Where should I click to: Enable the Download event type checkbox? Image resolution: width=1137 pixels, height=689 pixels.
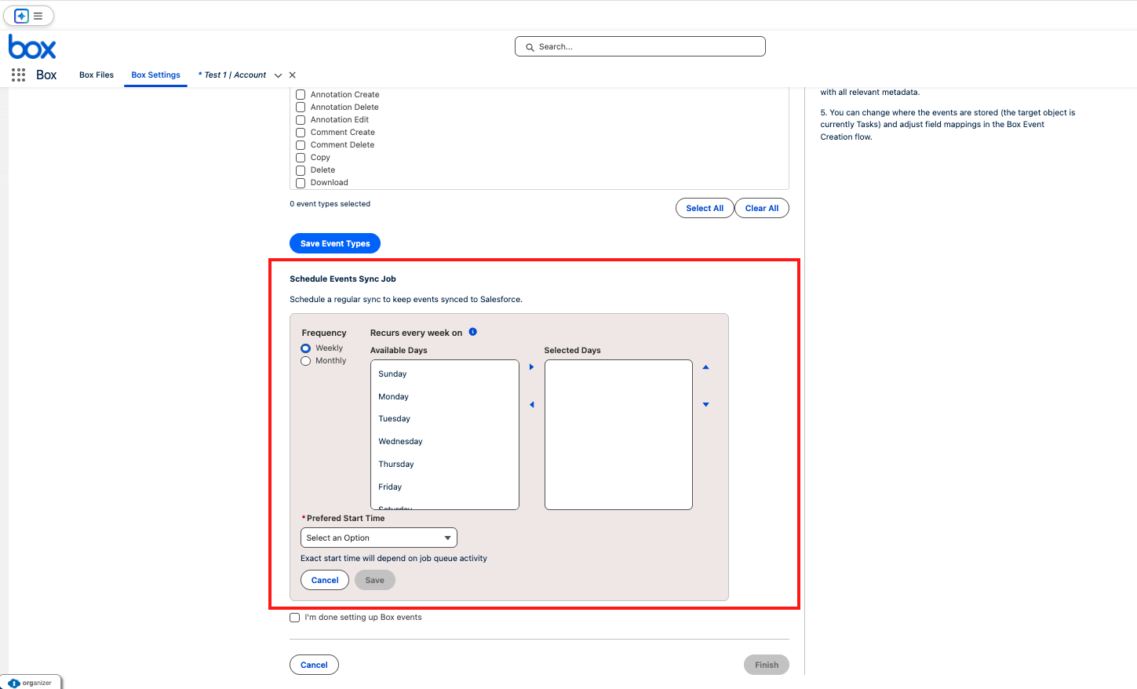coord(301,183)
